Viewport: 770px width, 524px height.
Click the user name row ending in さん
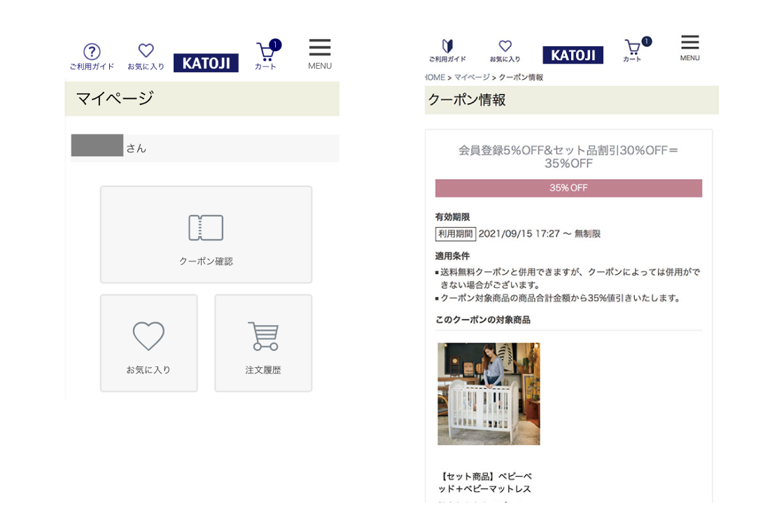204,148
